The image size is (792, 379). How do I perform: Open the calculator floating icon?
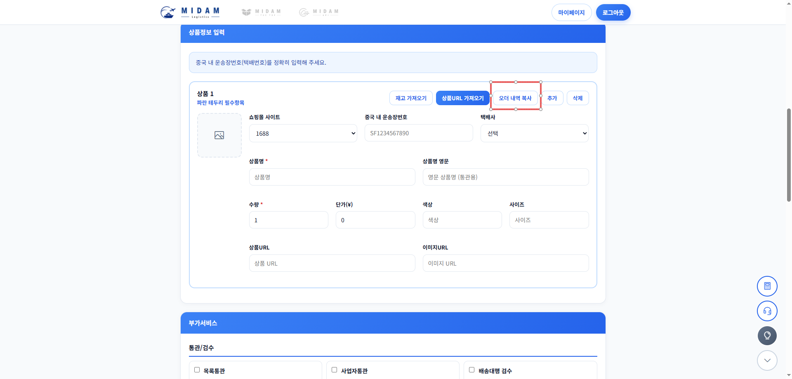pos(767,286)
